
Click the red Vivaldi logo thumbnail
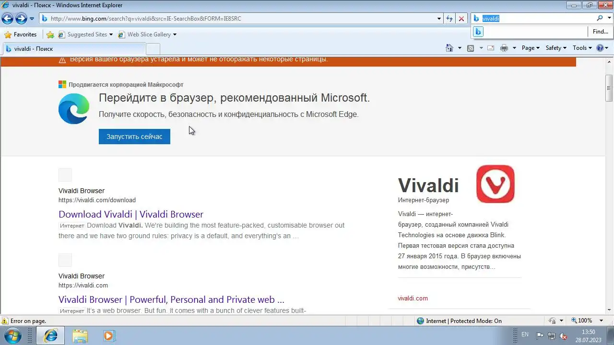(495, 184)
